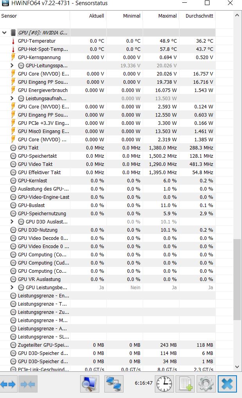
Task: Expand the Leistungsaufnah... subgroup
Action: [12, 98]
